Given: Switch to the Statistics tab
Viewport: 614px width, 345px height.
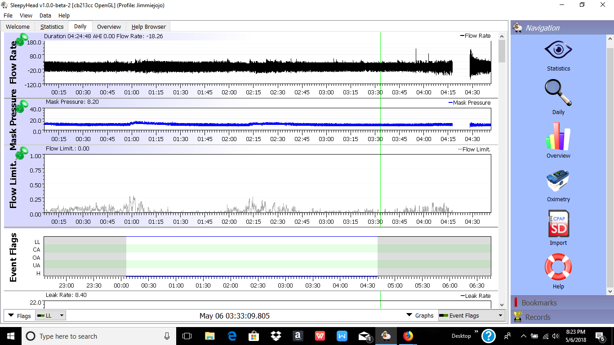Looking at the screenshot, I should coord(52,27).
